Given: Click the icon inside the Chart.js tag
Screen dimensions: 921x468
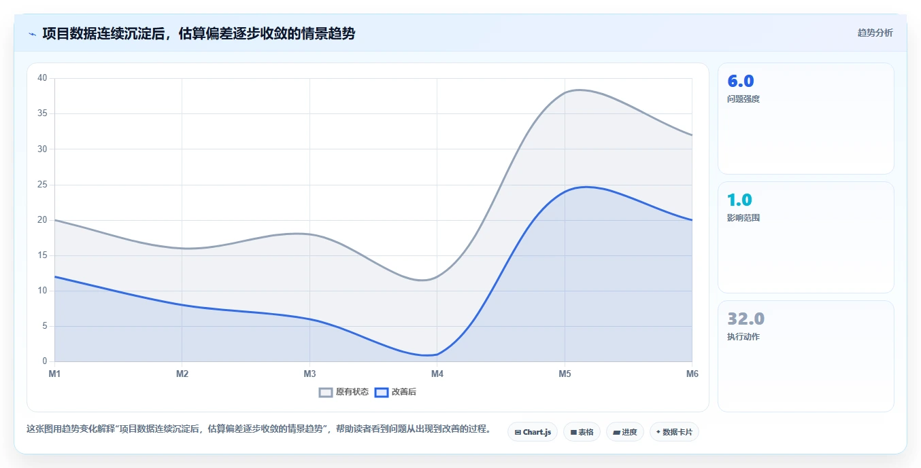Looking at the screenshot, I should pos(518,432).
